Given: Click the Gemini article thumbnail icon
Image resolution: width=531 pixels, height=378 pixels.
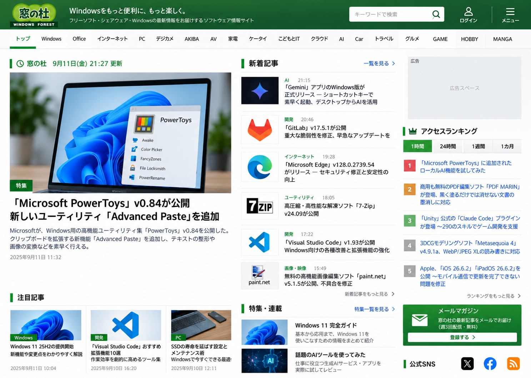Looking at the screenshot, I should 260,90.
